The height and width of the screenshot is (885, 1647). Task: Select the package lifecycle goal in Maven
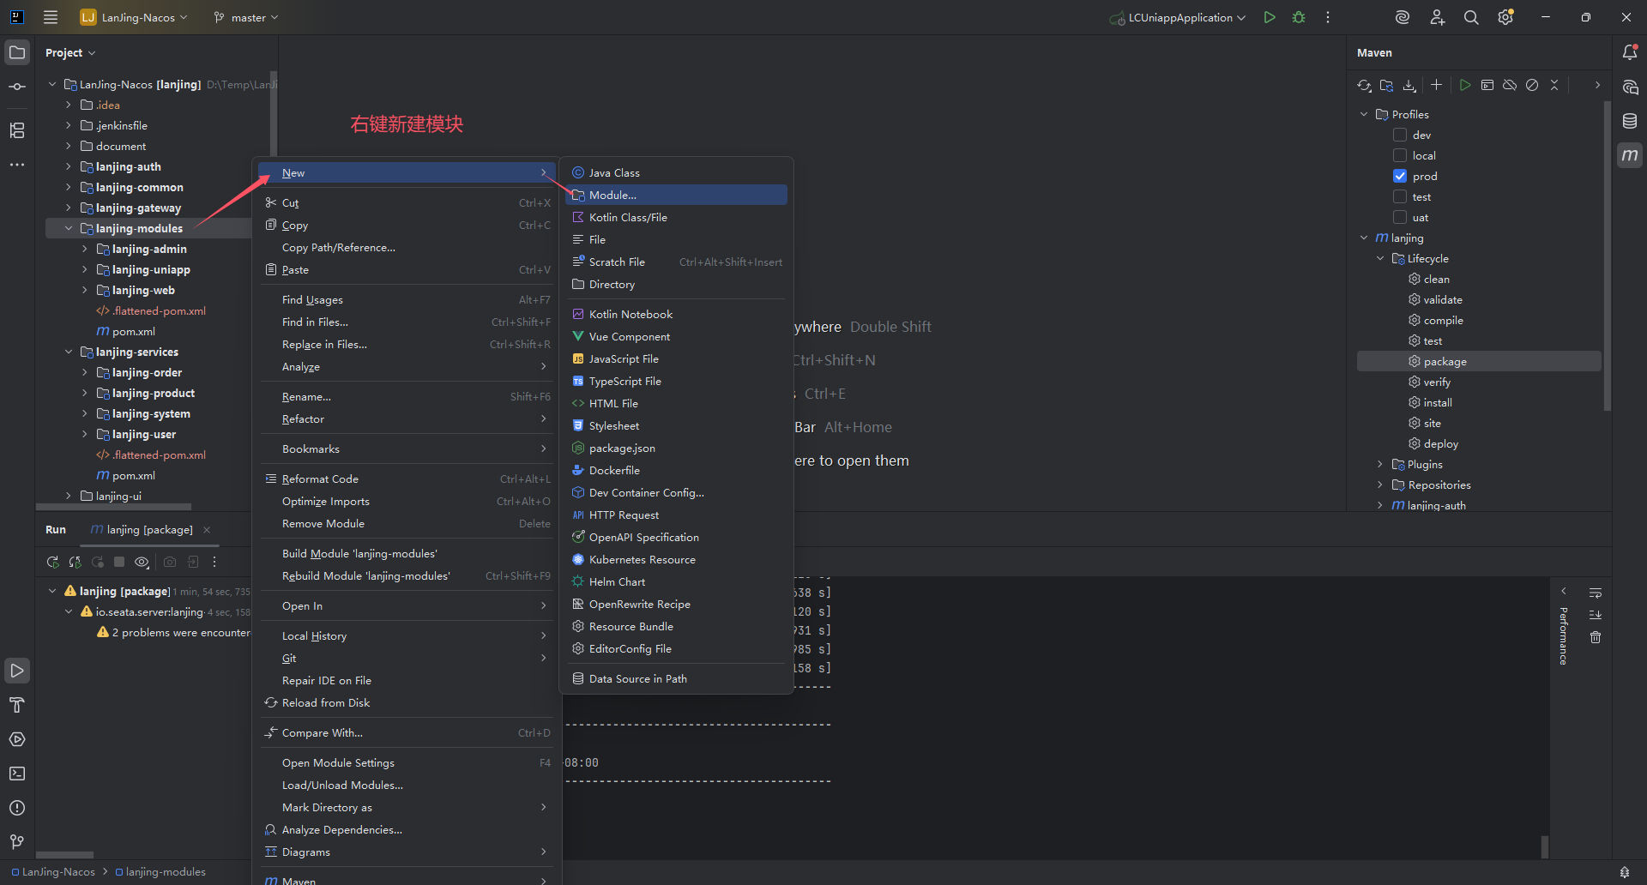(x=1479, y=361)
